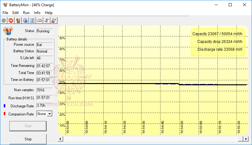The height and width of the screenshot is (145, 252).
Task: Minimize the BatteryMon window
Action: [x=216, y=5]
